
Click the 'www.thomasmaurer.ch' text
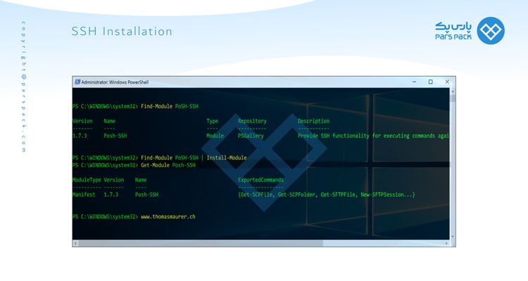[x=168, y=217]
